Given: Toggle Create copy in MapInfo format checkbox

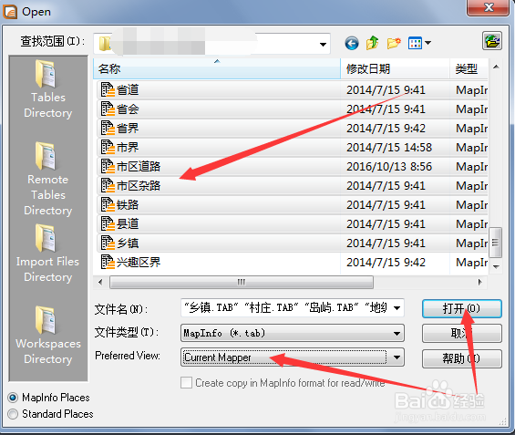Looking at the screenshot, I should [x=186, y=383].
